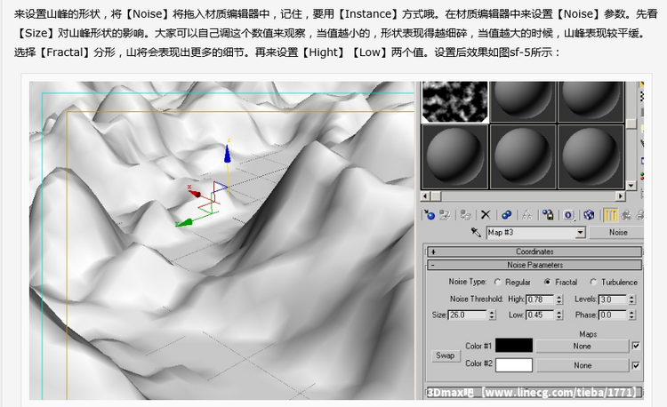Image resolution: width=667 pixels, height=407 pixels.
Task: Click the 'Maps' column label
Action: [588, 334]
